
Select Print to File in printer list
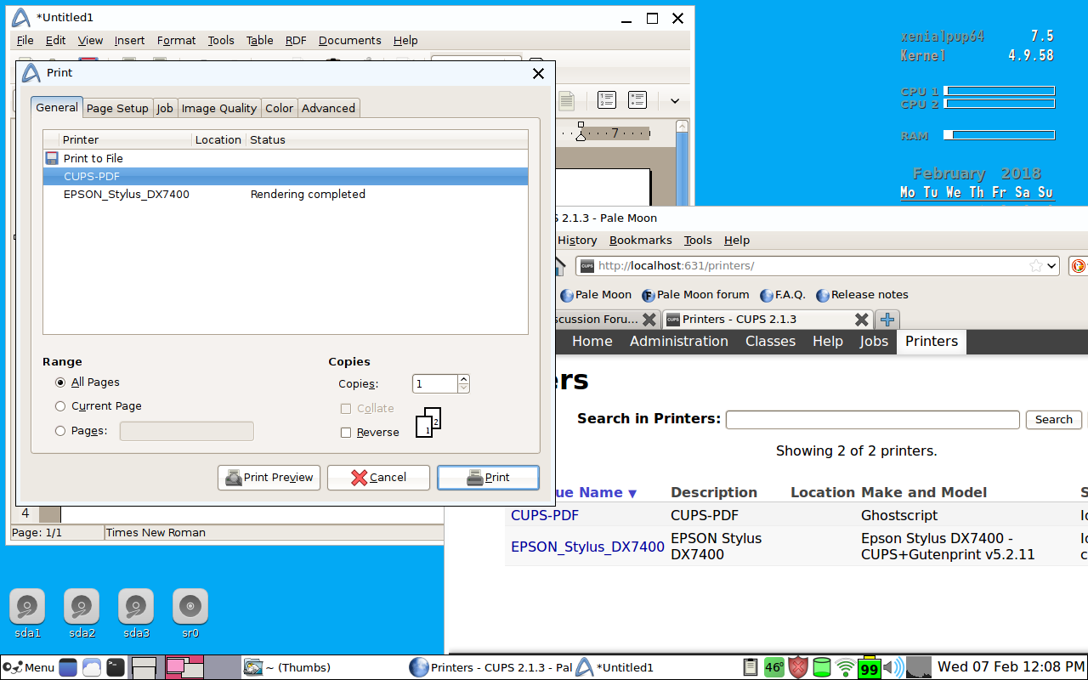click(286, 159)
